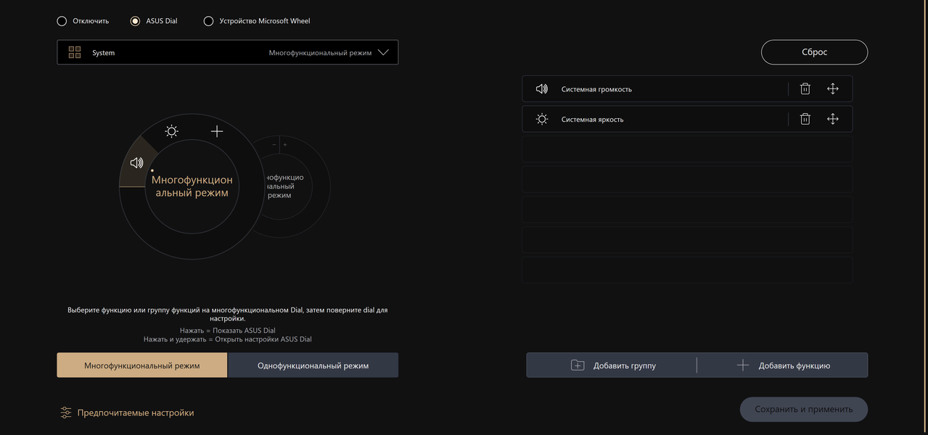
Task: Switch to Многофункциональный режим tab
Action: [142, 365]
